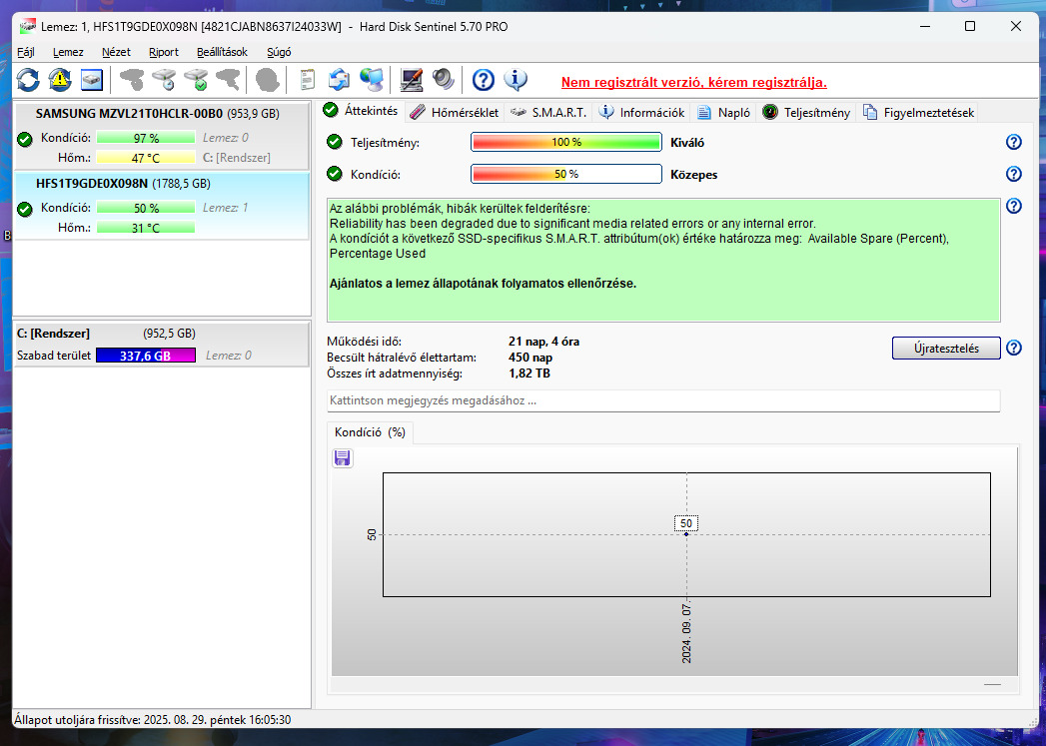Click the disk with clock toolbar icon
The height and width of the screenshot is (746, 1046).
(164, 80)
